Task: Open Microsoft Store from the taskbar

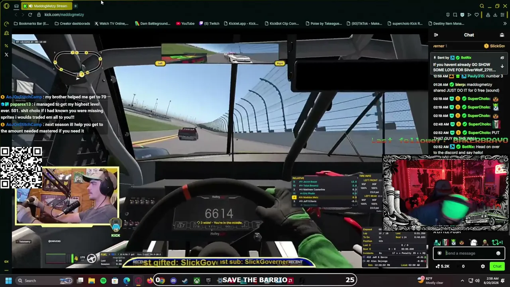Action: [115, 281]
